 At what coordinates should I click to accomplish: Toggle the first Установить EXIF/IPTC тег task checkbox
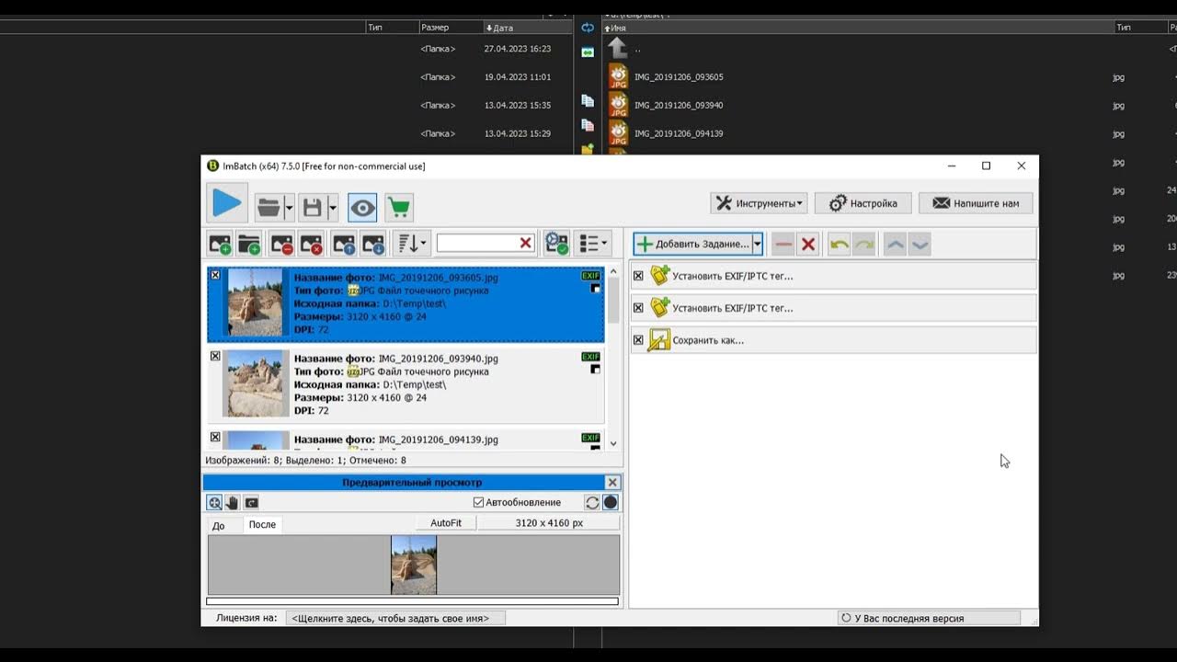click(x=638, y=276)
